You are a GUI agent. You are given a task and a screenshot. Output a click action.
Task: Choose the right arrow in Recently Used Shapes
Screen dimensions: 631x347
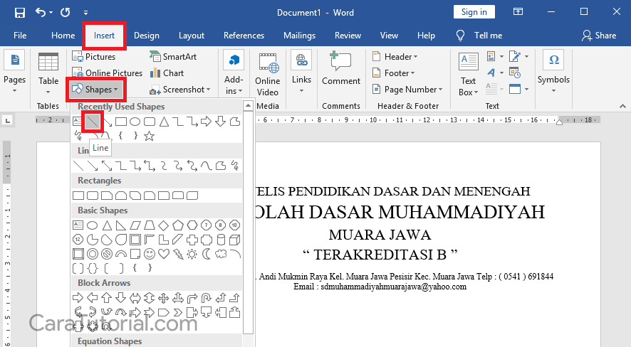(206, 121)
